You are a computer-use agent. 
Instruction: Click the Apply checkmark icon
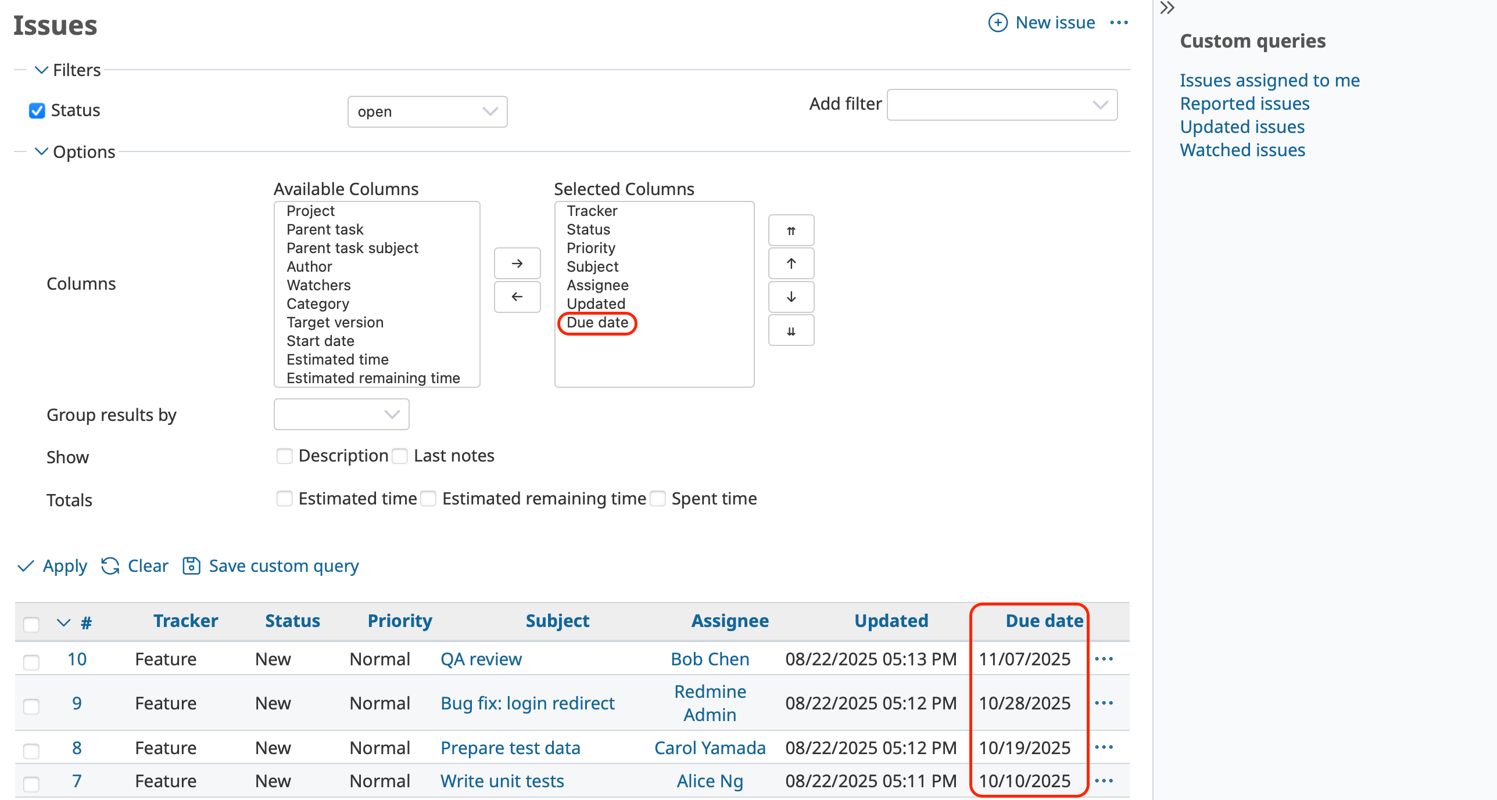click(25, 566)
